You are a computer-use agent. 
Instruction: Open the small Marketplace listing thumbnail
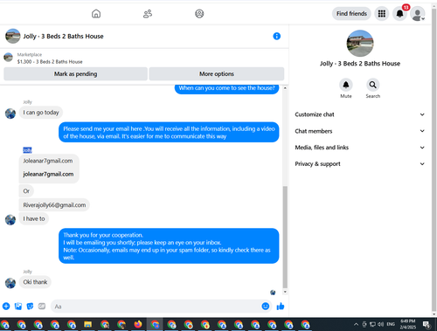click(x=8, y=57)
